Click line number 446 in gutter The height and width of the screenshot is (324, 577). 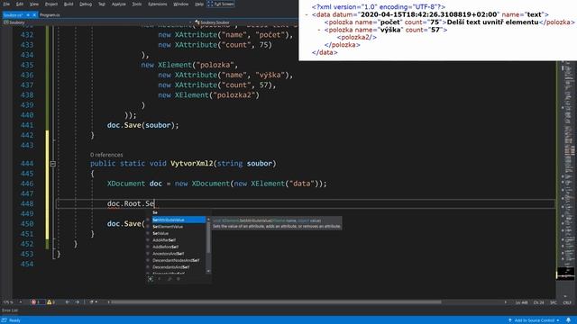click(27, 184)
